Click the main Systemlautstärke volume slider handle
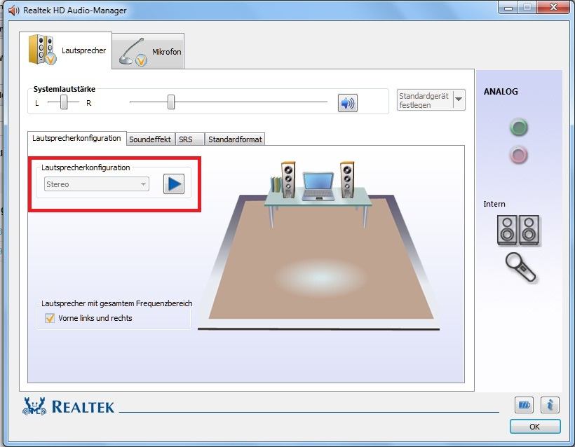Screen dimensions: 575x447 point(171,102)
